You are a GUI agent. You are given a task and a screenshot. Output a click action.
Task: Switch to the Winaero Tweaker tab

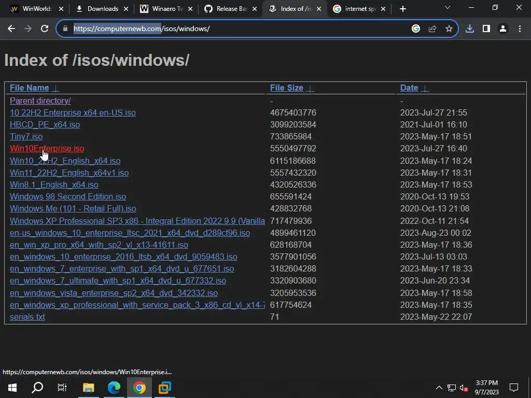(166, 9)
